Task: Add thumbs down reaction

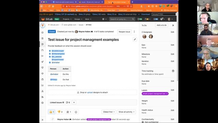Action: [60, 112]
